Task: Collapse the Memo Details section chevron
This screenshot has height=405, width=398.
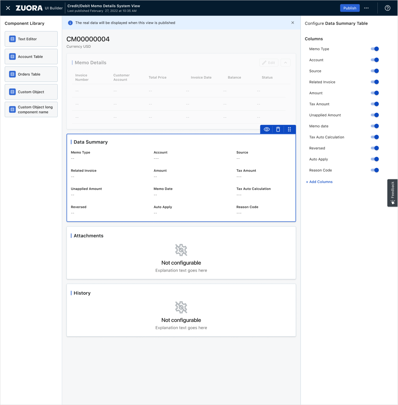Action: [x=285, y=63]
